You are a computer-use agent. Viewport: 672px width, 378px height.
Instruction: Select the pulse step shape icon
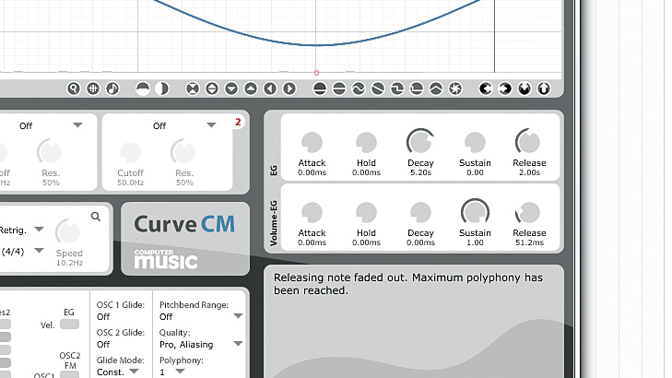pos(416,89)
